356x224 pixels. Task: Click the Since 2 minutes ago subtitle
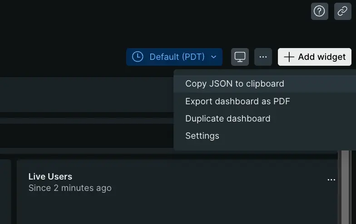click(x=69, y=188)
